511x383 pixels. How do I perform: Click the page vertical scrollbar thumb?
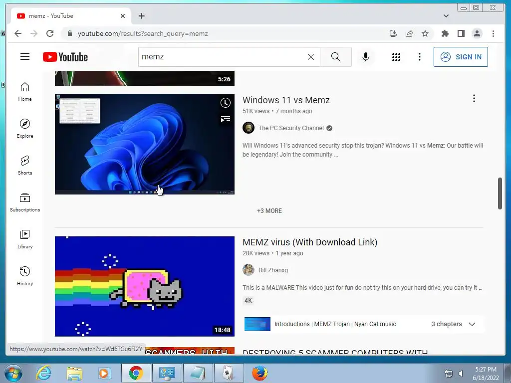[x=500, y=193]
